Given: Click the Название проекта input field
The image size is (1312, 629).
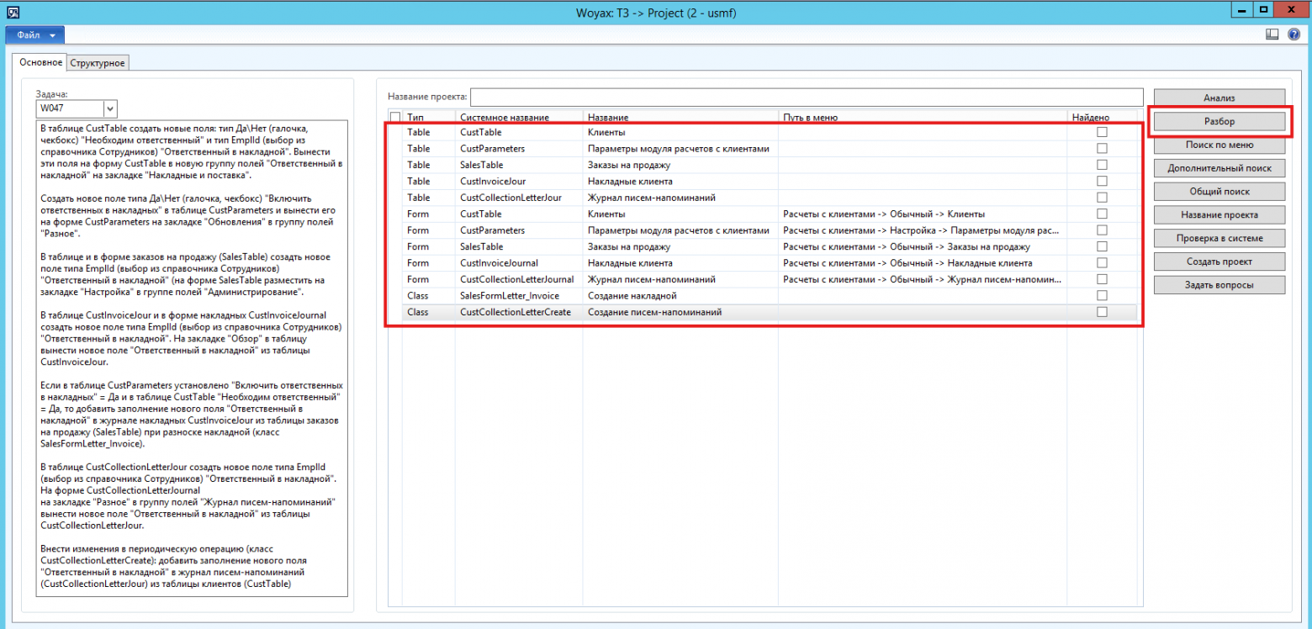Looking at the screenshot, I should point(807,97).
